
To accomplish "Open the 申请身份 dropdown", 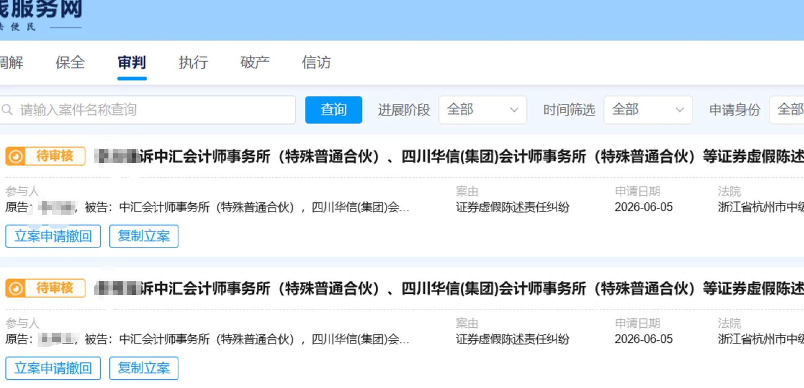I will point(787,110).
